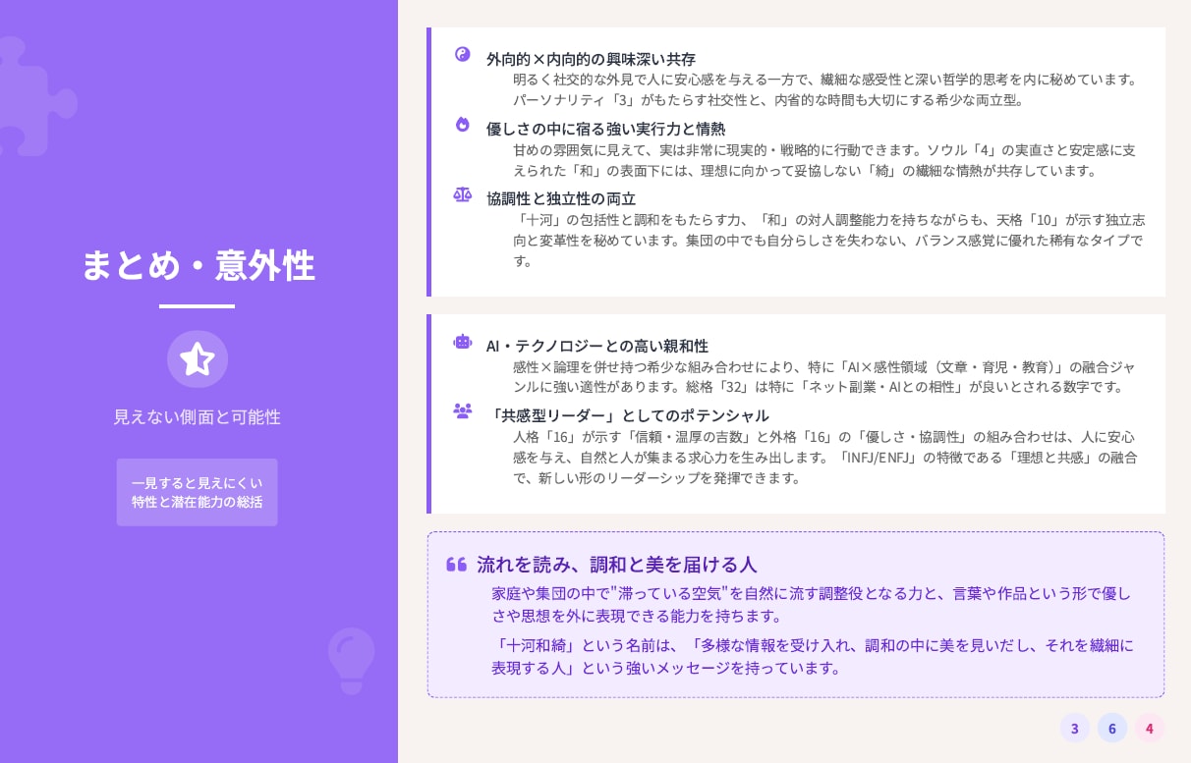Image resolution: width=1191 pixels, height=763 pixels.
Task: Select the pink number 4 badge
Action: 1150,729
